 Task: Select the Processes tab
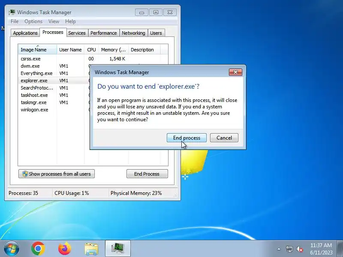53,33
